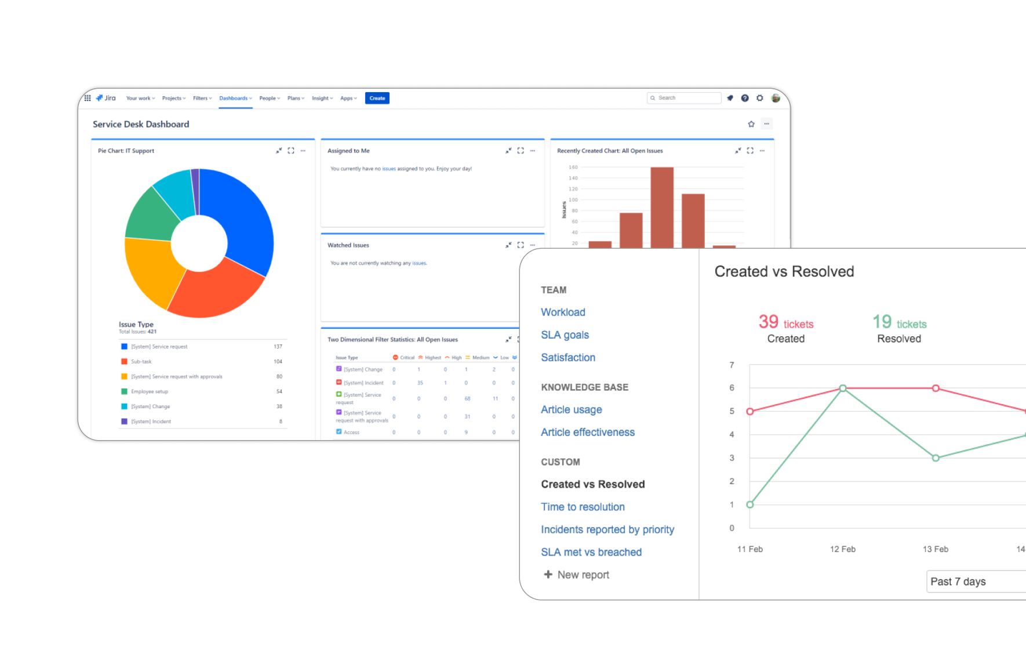
Task: Maximize the Assigned to Me gadget
Action: coord(521,151)
